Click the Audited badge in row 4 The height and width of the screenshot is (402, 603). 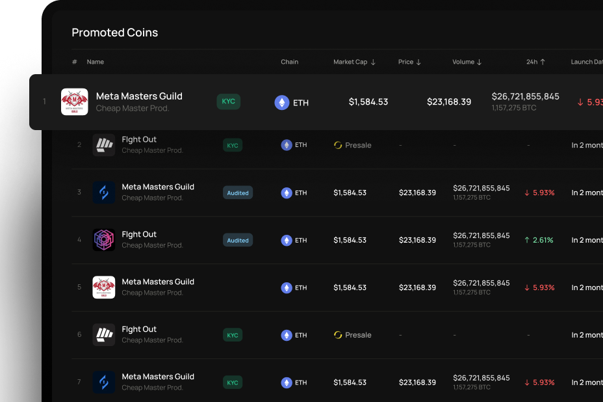pos(238,240)
